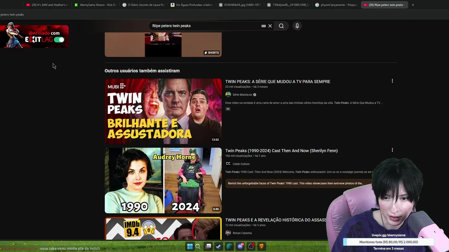Go to Celeb Culture channel name
The height and width of the screenshot is (252, 449).
click(241, 164)
